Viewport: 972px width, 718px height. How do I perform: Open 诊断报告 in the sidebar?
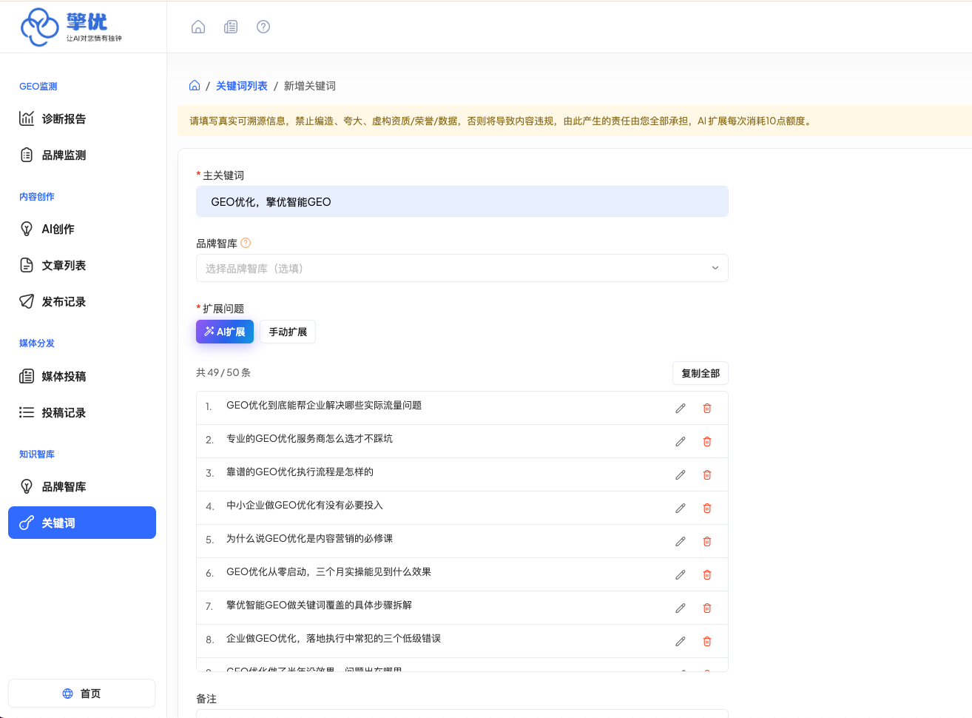82,118
